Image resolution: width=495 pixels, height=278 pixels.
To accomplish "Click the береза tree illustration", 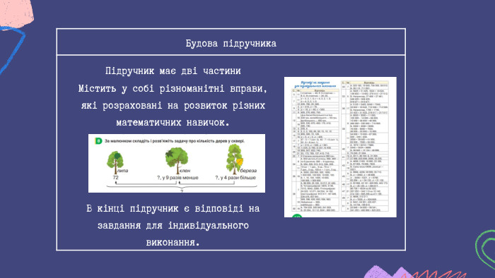I will coord(234,159).
